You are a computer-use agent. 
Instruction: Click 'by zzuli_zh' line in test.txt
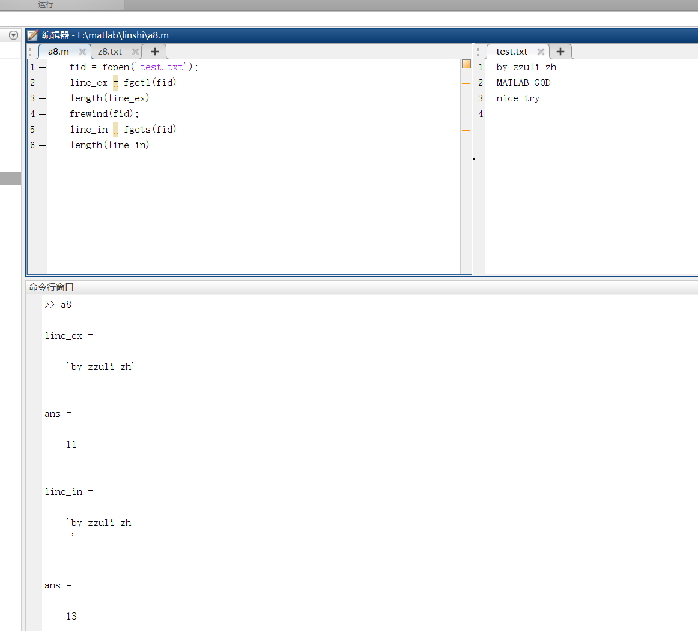(526, 67)
